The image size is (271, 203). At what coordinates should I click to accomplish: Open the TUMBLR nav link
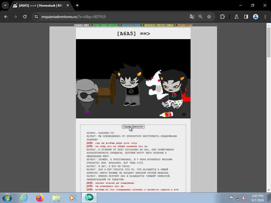click(x=170, y=25)
